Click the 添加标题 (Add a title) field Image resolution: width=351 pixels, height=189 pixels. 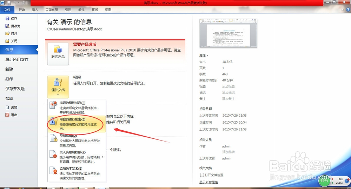click(229, 86)
